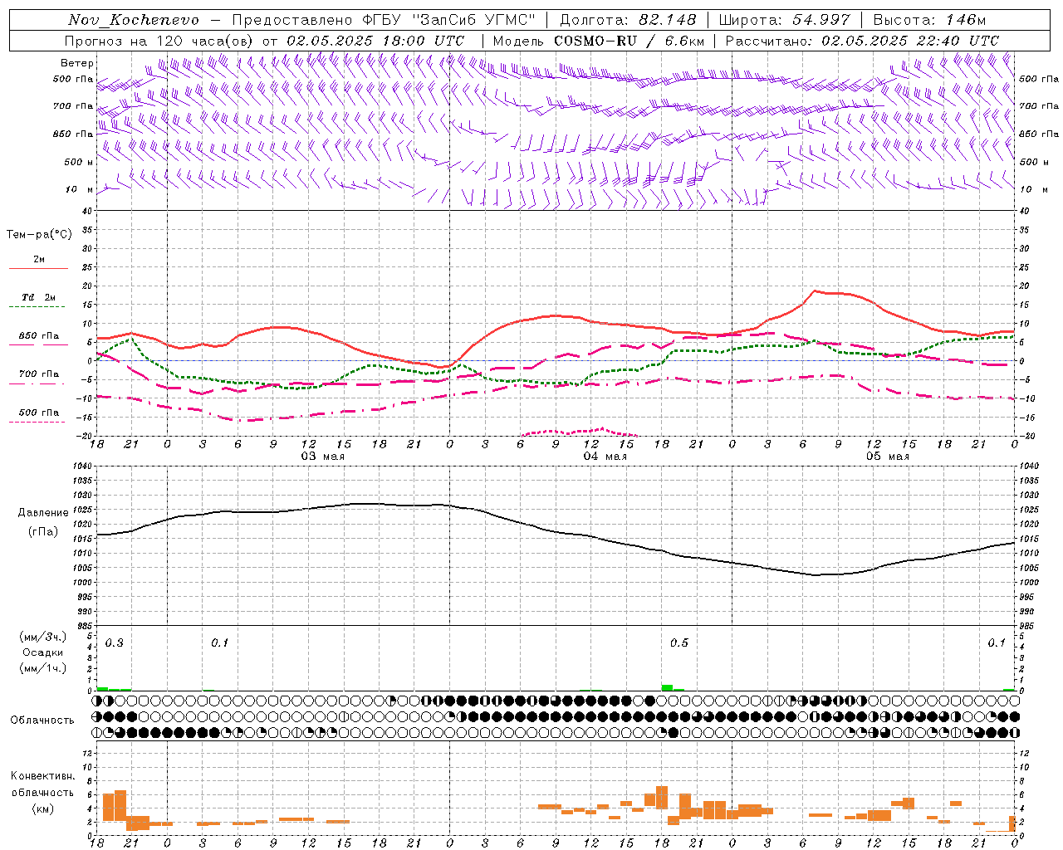
Task: Click the forecast start text "02.05.2025 18:00 UTC"
Action: (375, 41)
